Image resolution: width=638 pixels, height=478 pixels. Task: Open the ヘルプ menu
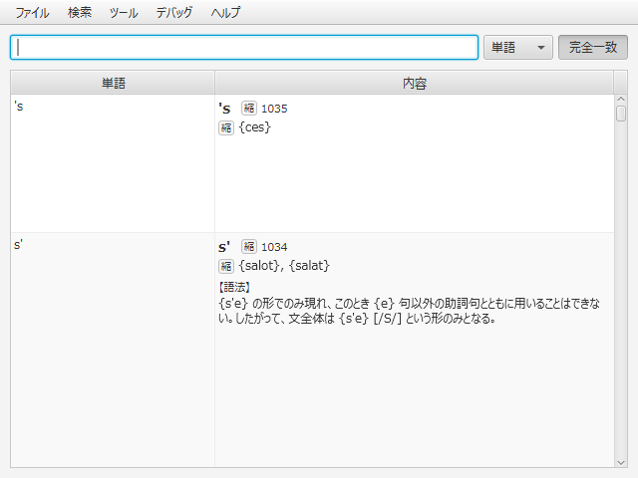tap(225, 13)
